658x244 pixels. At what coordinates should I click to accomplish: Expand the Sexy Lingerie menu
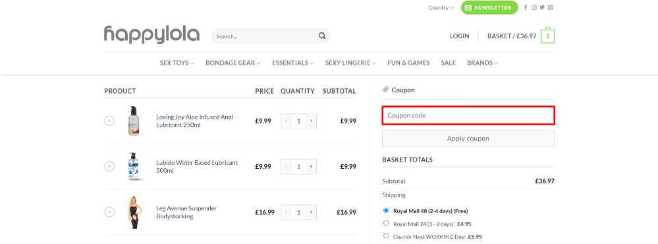pos(350,63)
